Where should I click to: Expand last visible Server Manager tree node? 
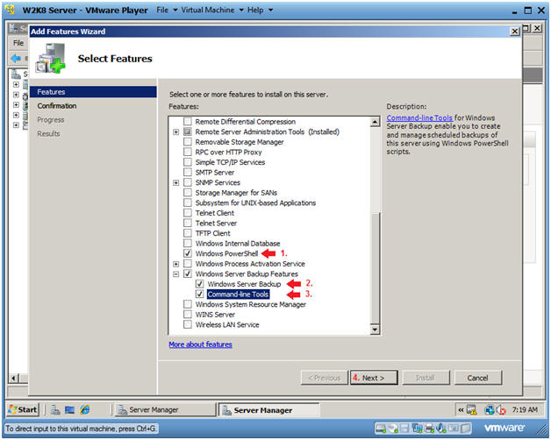click(16, 125)
